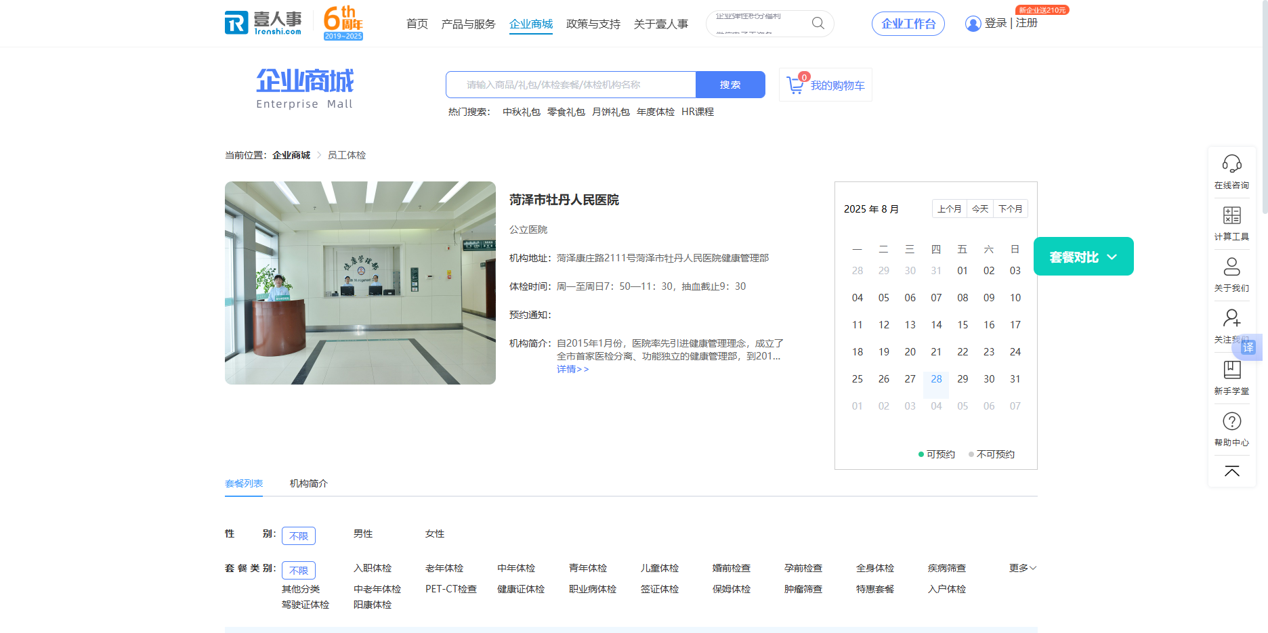
Task: Open 关于我们 person icon
Action: [1231, 267]
